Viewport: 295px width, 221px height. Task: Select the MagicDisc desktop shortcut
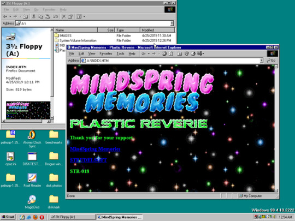click(x=32, y=202)
